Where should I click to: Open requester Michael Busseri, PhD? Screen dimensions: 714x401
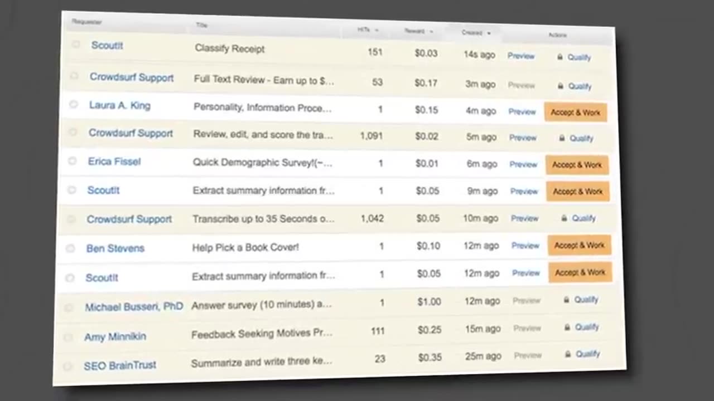(x=134, y=306)
